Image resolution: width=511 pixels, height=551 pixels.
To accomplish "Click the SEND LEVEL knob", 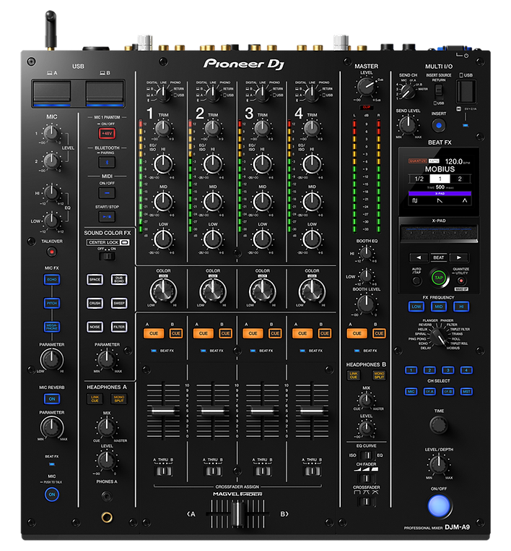I will [408, 125].
